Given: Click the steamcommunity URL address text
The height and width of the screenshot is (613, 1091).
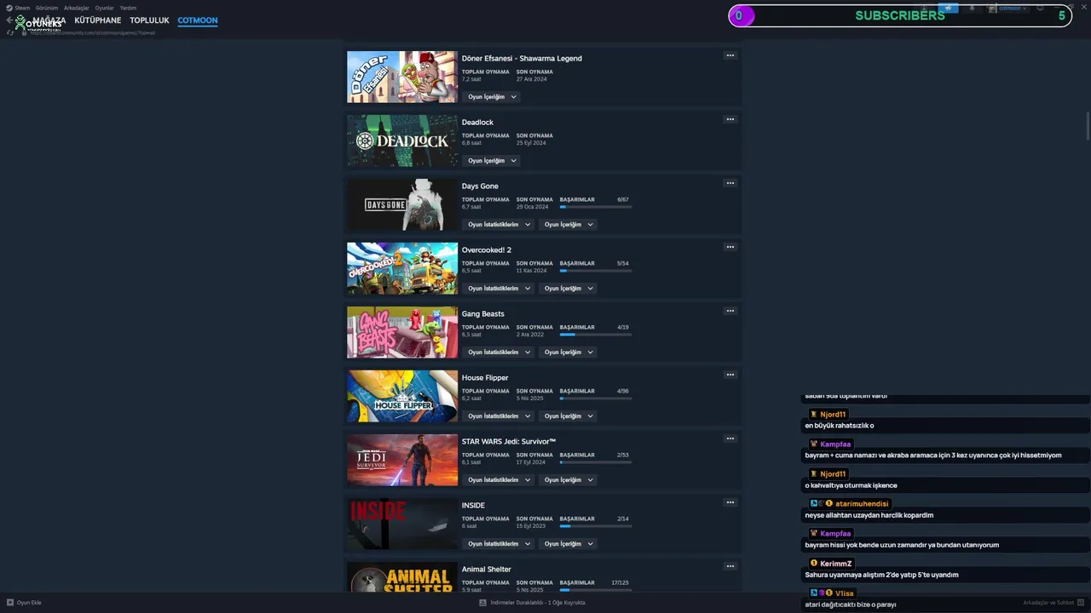Looking at the screenshot, I should point(92,32).
